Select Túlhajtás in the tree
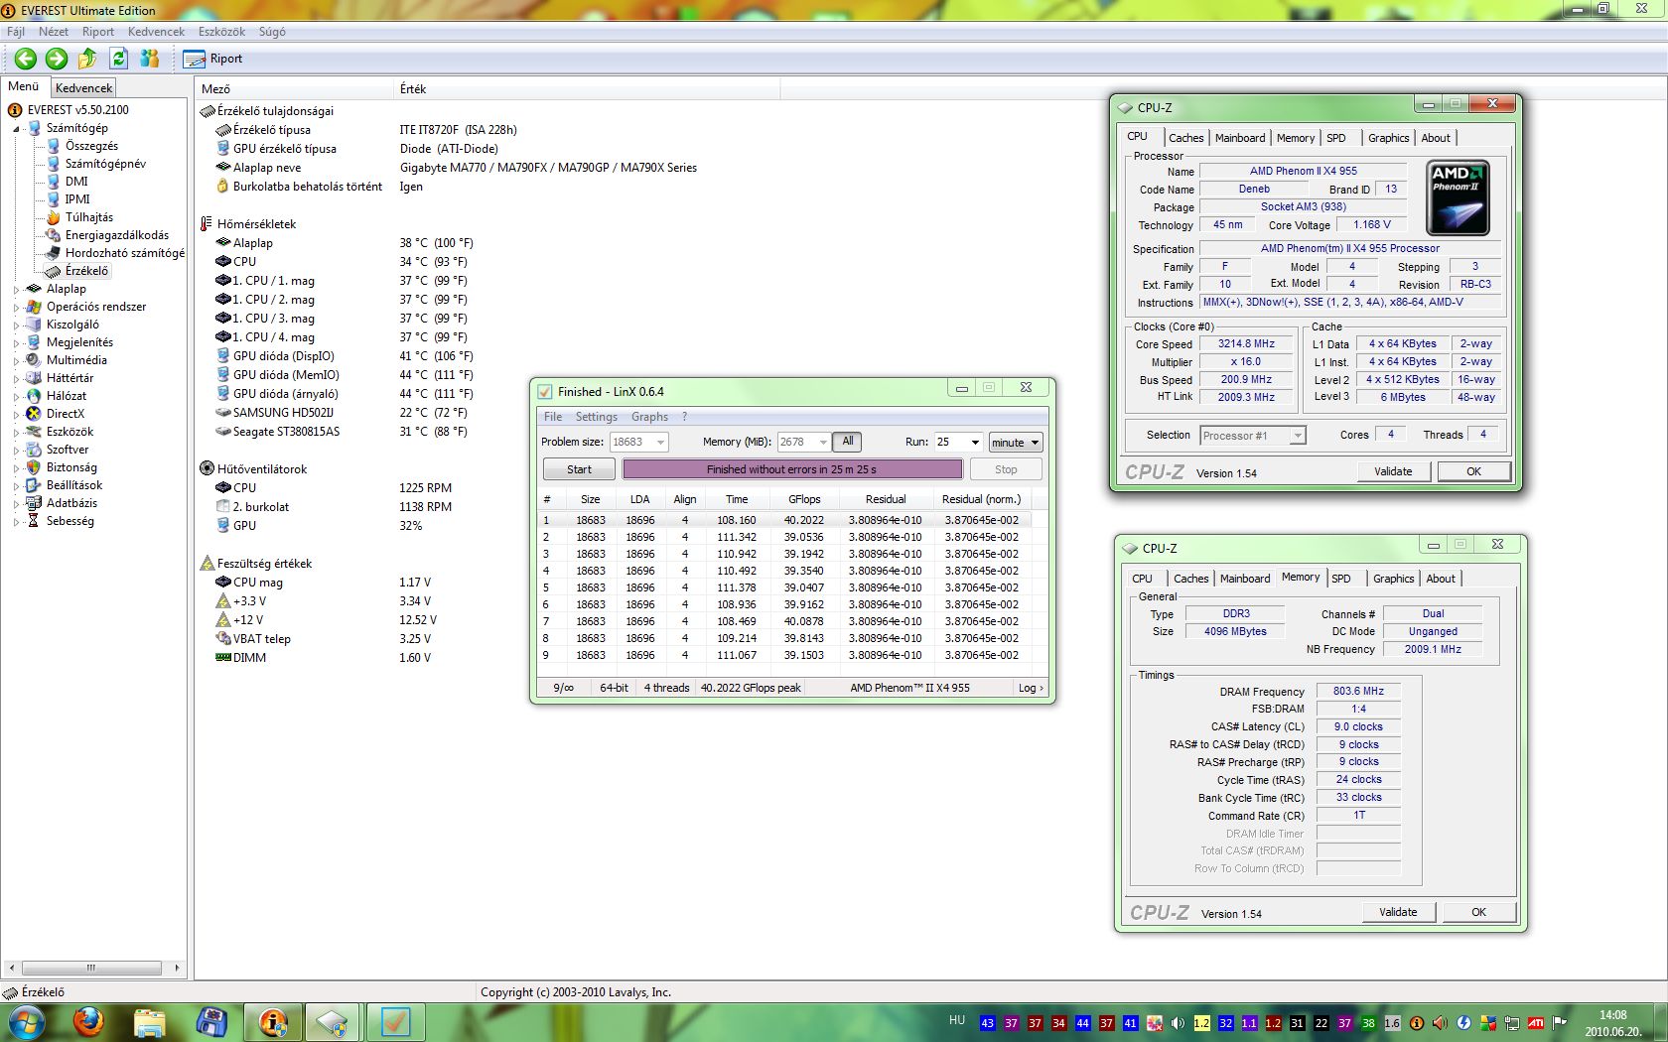The image size is (1668, 1042). (x=88, y=217)
